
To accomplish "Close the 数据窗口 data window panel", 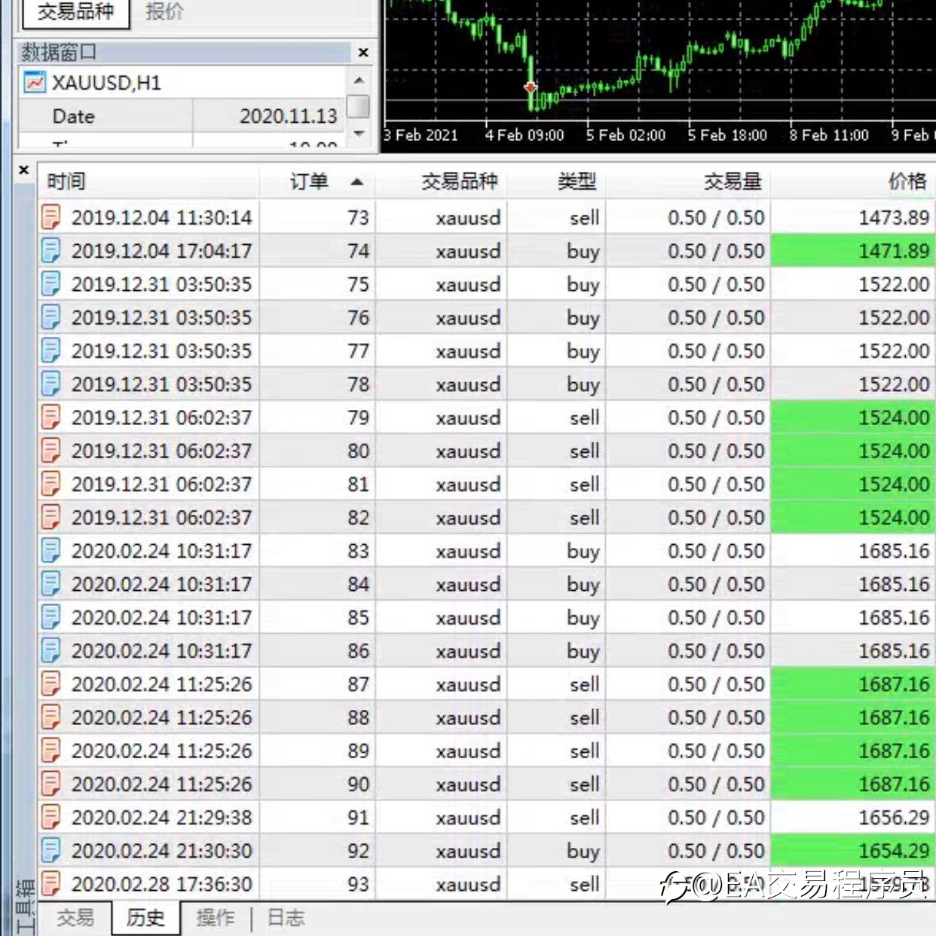I will pyautogui.click(x=363, y=52).
